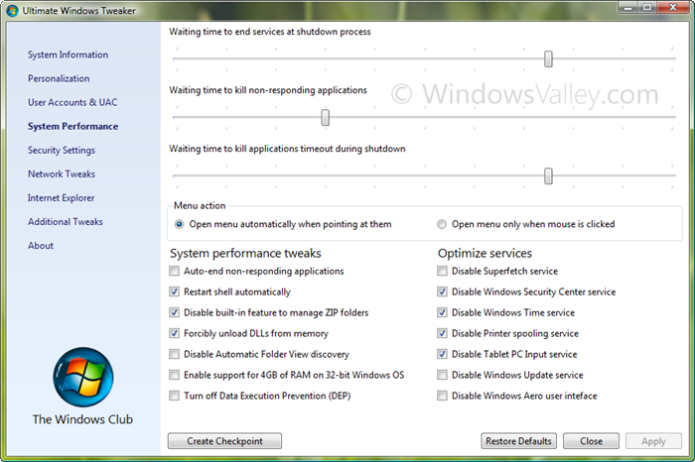Click the System performance tweaks heading

pos(245,253)
